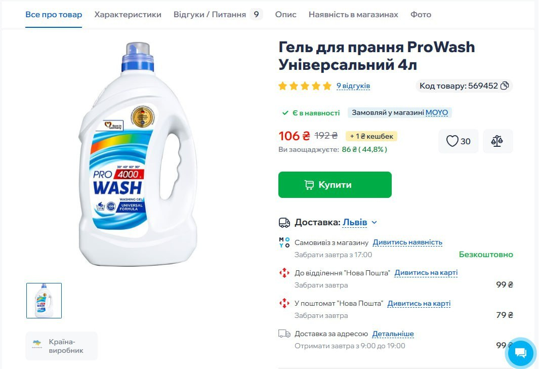
Task: Open Детальніше link for address delivery
Action: tap(393, 334)
